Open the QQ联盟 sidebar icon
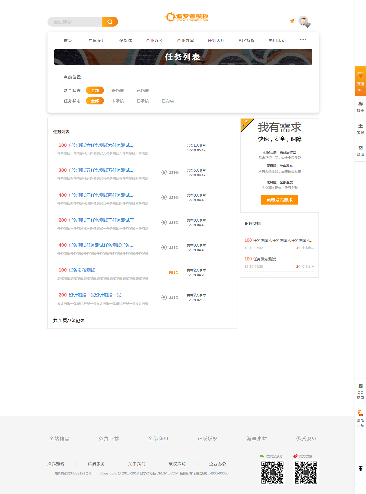The height and width of the screenshot is (494, 366). pyautogui.click(x=360, y=386)
